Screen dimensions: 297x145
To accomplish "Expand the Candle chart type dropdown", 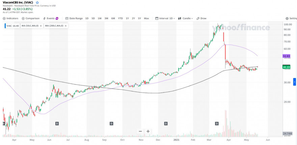I will pos(185,18).
